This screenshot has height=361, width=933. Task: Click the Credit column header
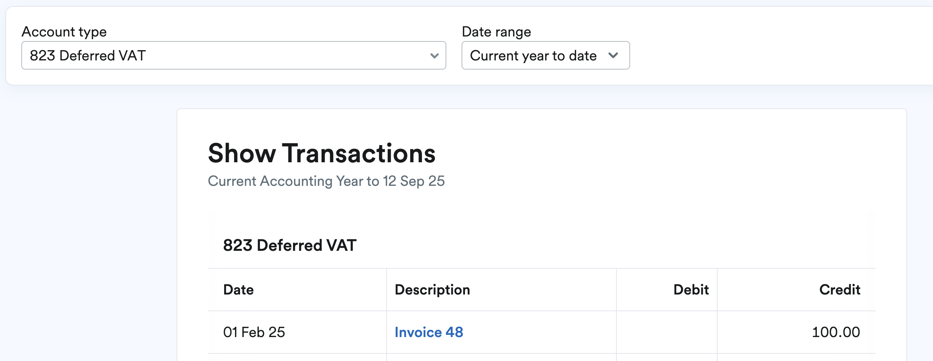coord(839,290)
